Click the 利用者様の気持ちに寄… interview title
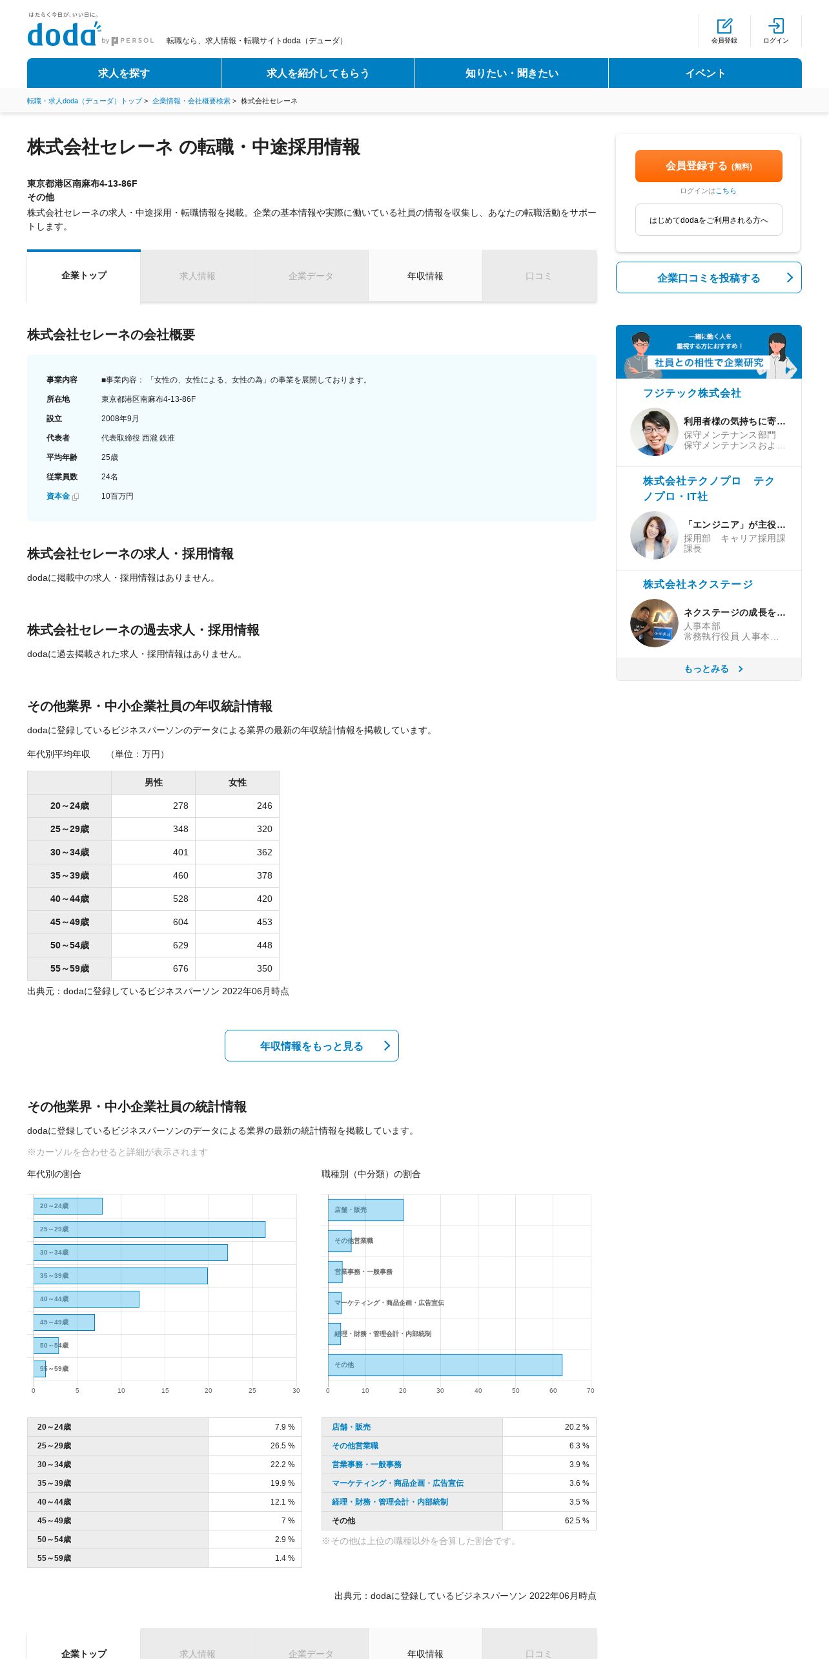 tap(735, 421)
